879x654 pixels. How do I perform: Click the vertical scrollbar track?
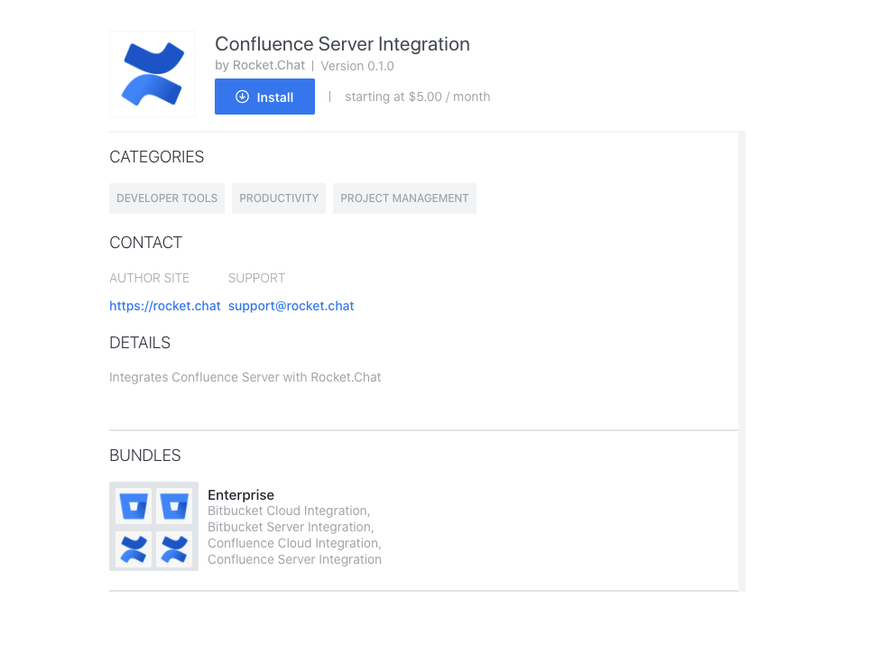tap(742, 362)
